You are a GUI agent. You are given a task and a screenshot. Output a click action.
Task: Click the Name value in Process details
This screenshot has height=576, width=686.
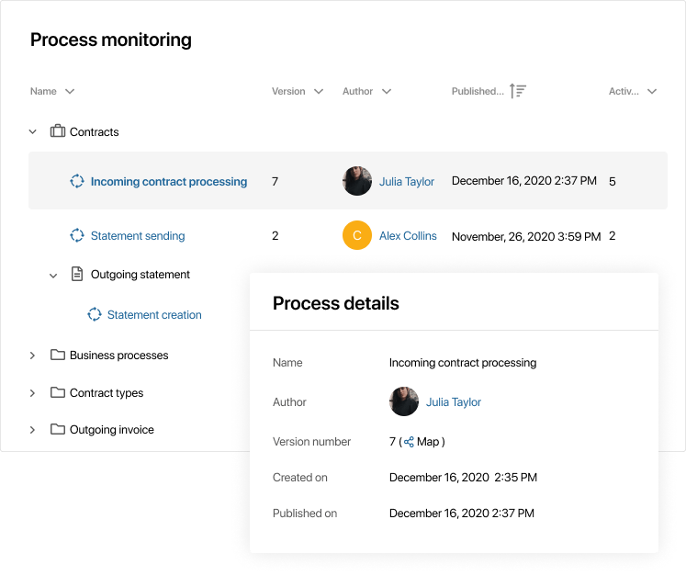463,363
